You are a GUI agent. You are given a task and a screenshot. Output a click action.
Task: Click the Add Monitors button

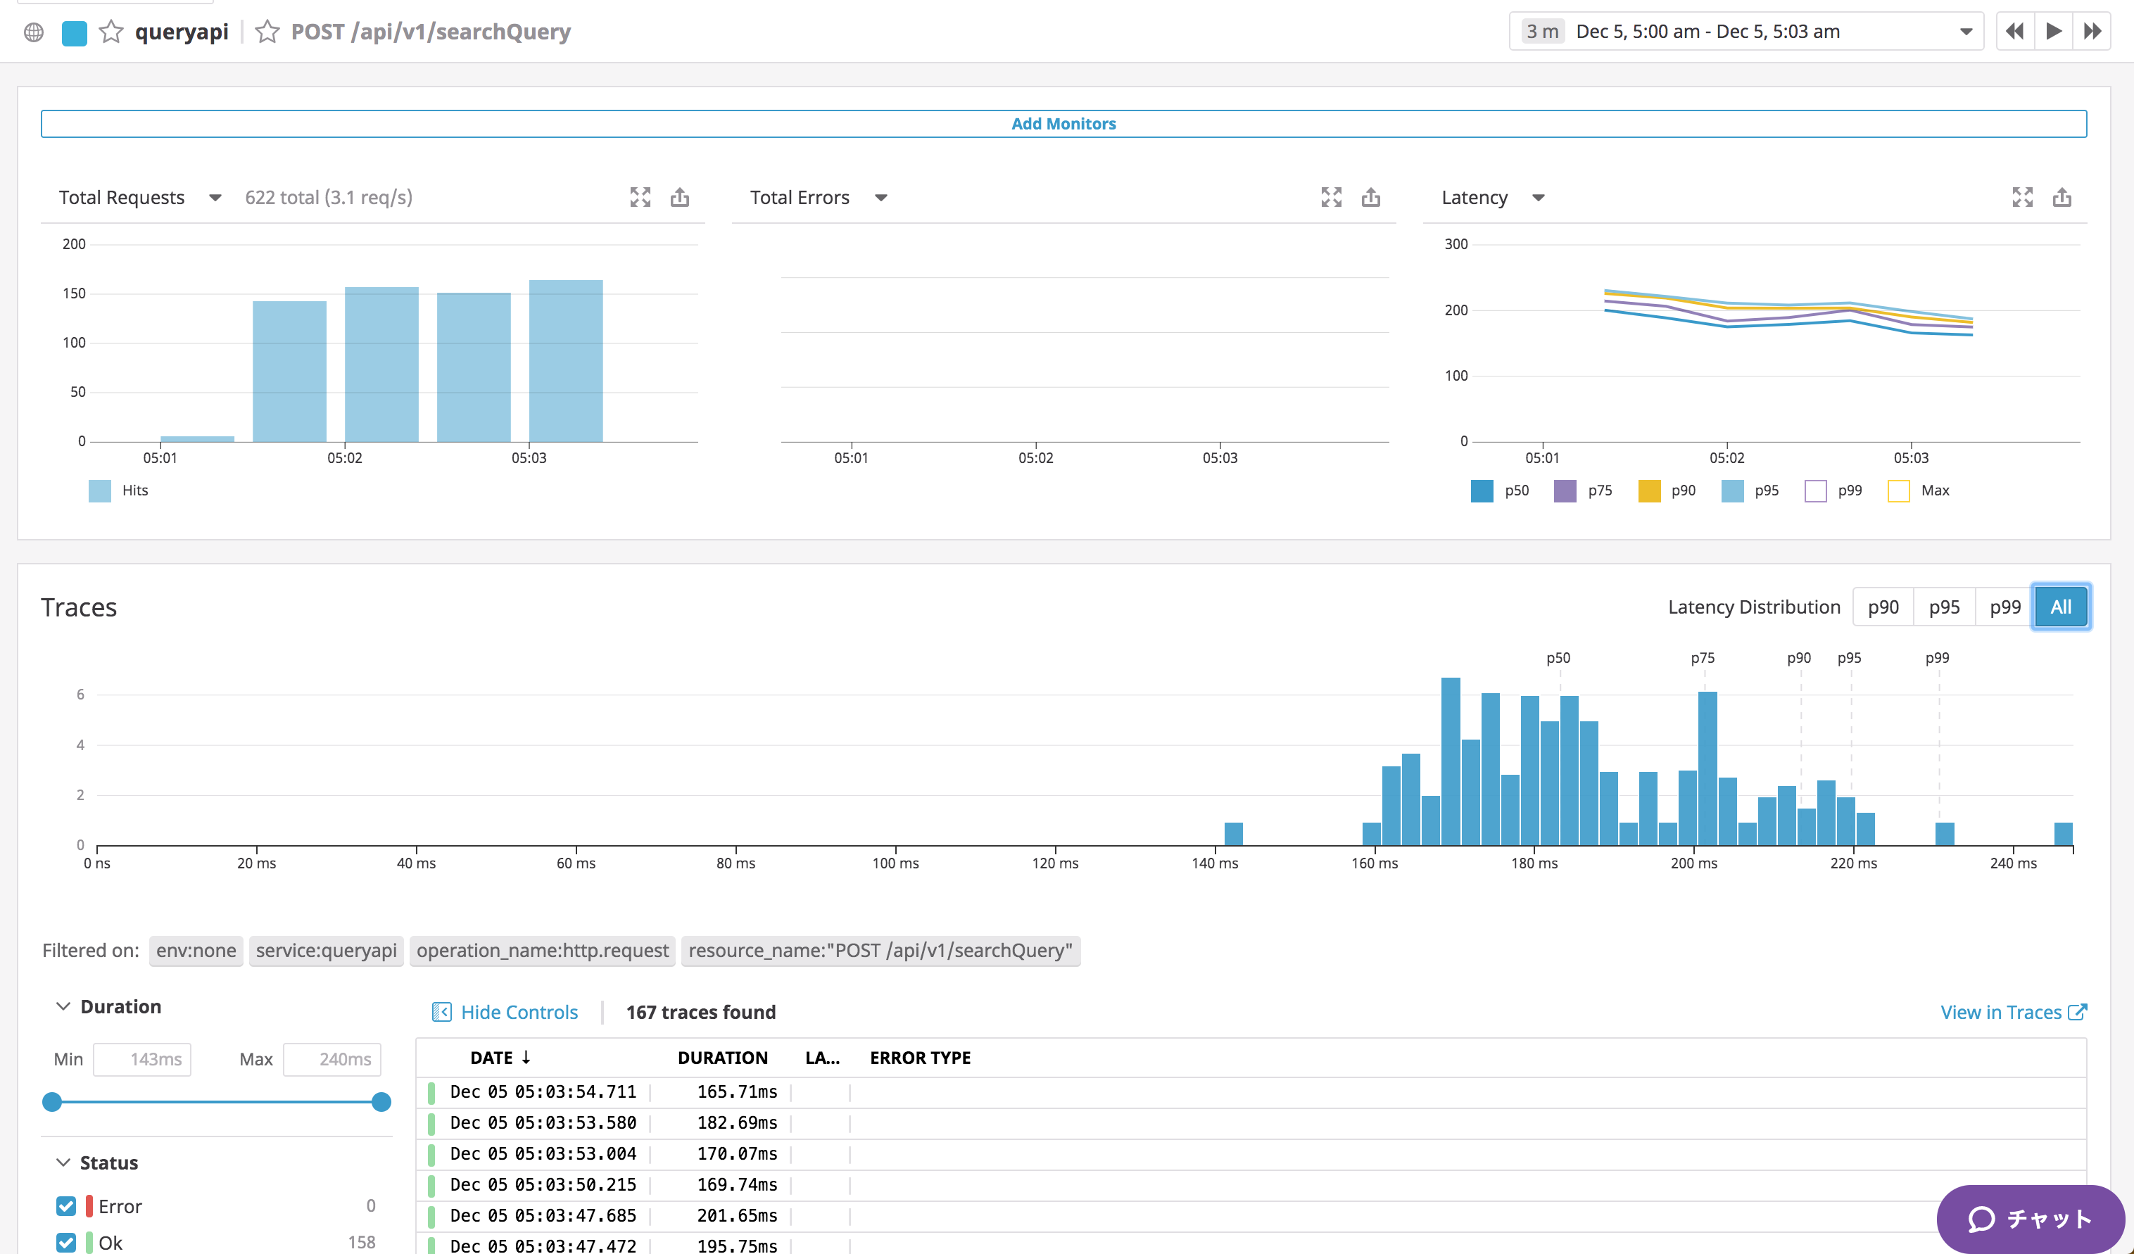1063,124
